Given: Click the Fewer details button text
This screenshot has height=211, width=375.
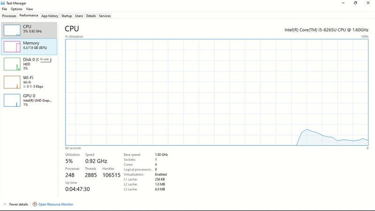Looking at the screenshot, I should pyautogui.click(x=19, y=204).
